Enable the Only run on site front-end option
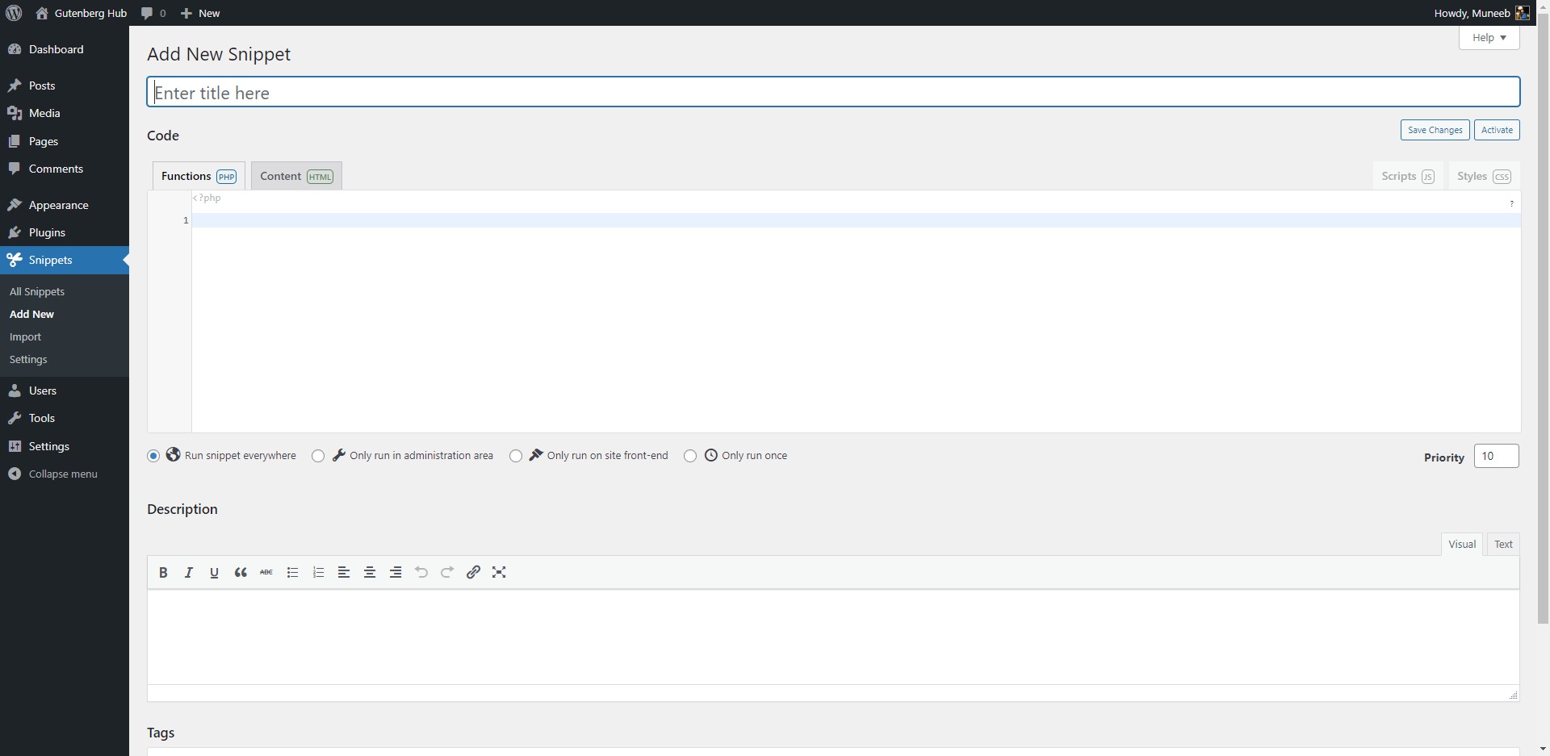Viewport: 1550px width, 756px height. pos(515,456)
